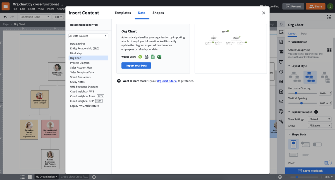The image size is (335, 180).
Task: Click the Excel file icon
Action: pos(159,57)
